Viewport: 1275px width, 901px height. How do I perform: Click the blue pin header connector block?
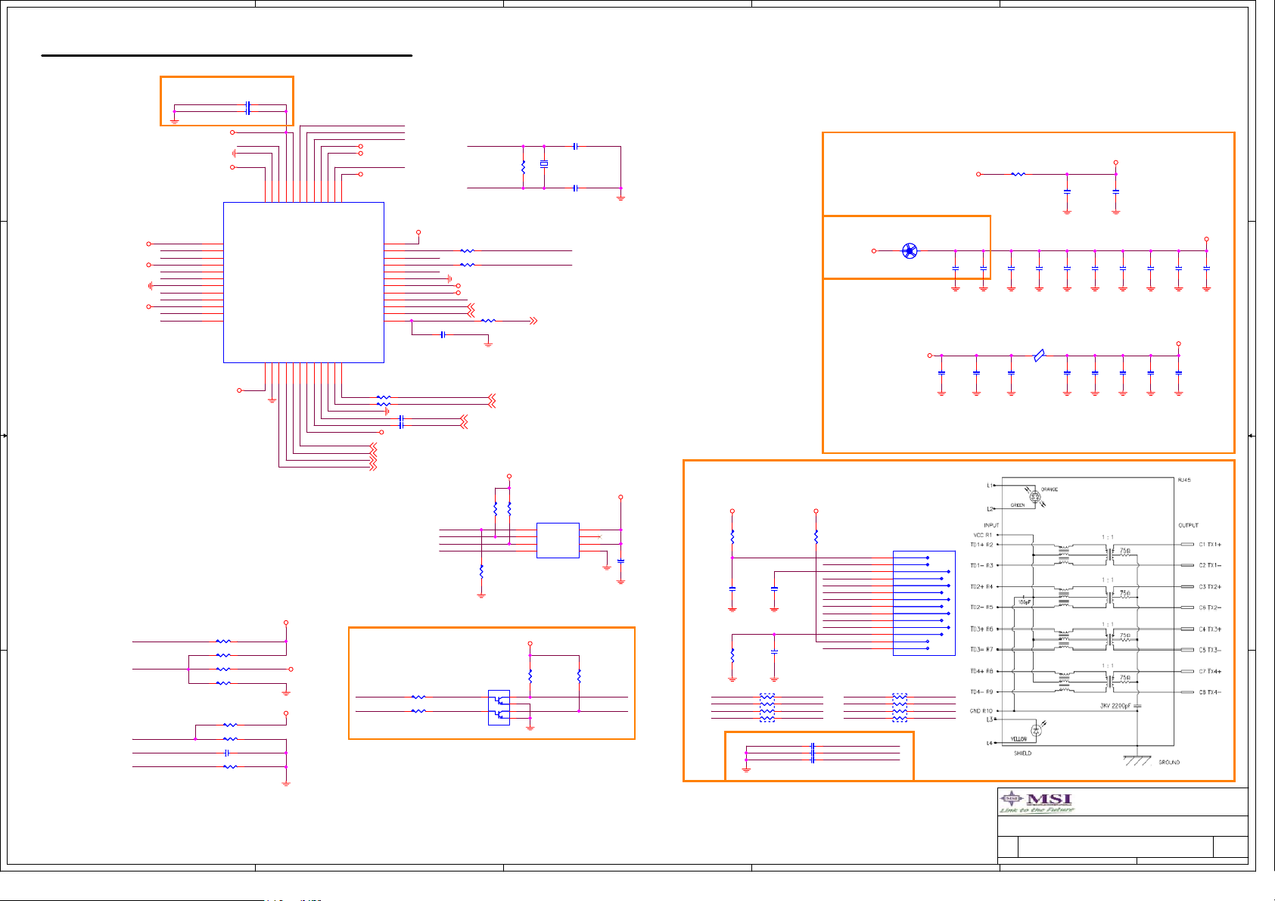(924, 603)
